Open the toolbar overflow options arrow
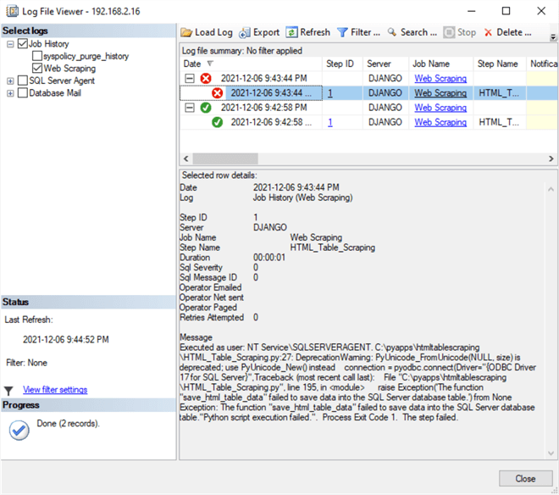559x495 pixels. click(x=553, y=36)
